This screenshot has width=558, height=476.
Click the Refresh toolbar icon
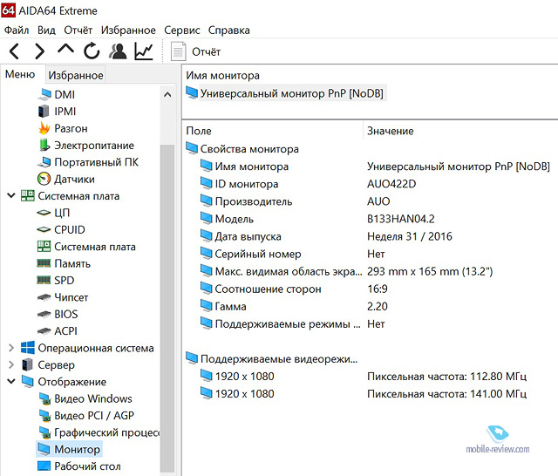(92, 51)
